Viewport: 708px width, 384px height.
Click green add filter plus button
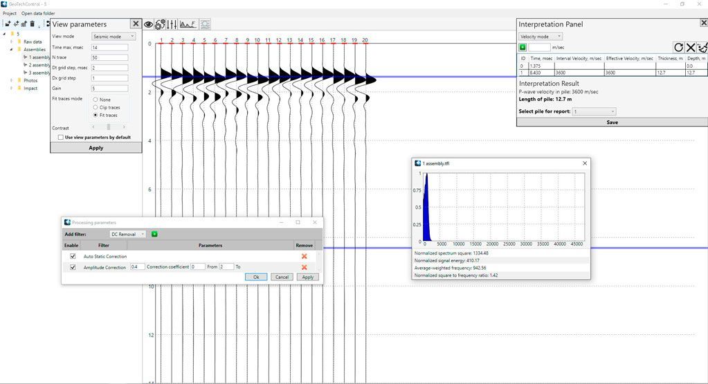pos(154,234)
